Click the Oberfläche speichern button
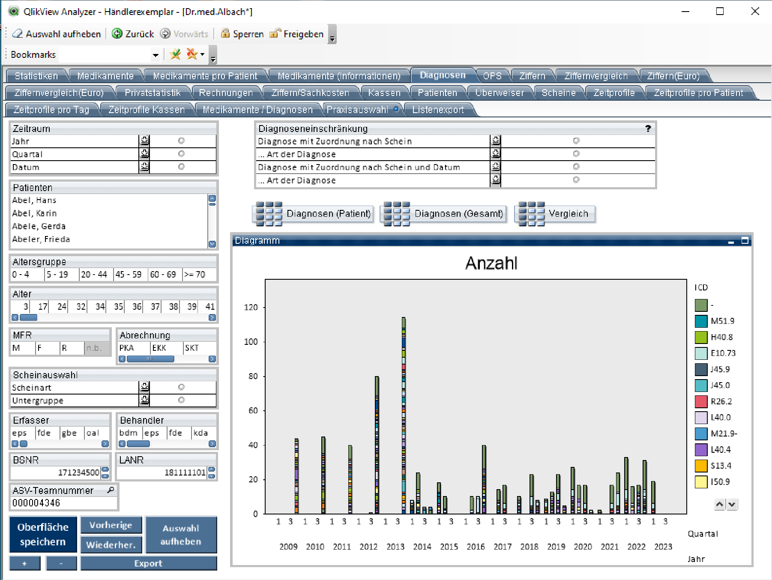The width and height of the screenshot is (772, 580). tap(43, 534)
